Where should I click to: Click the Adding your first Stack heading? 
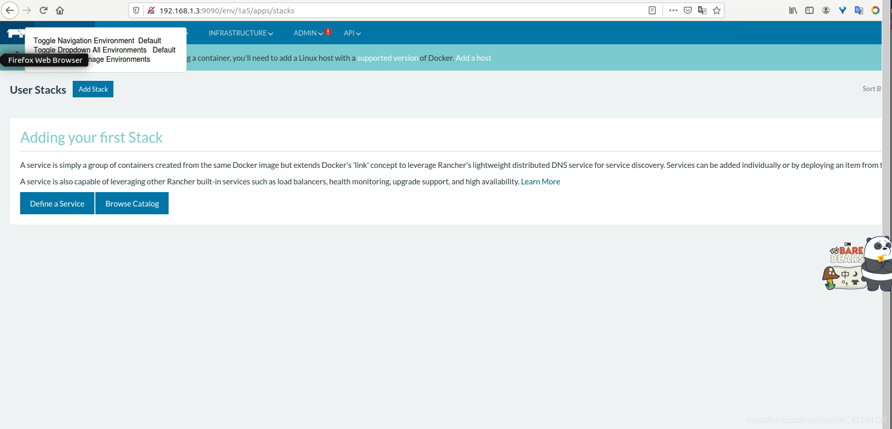click(91, 138)
